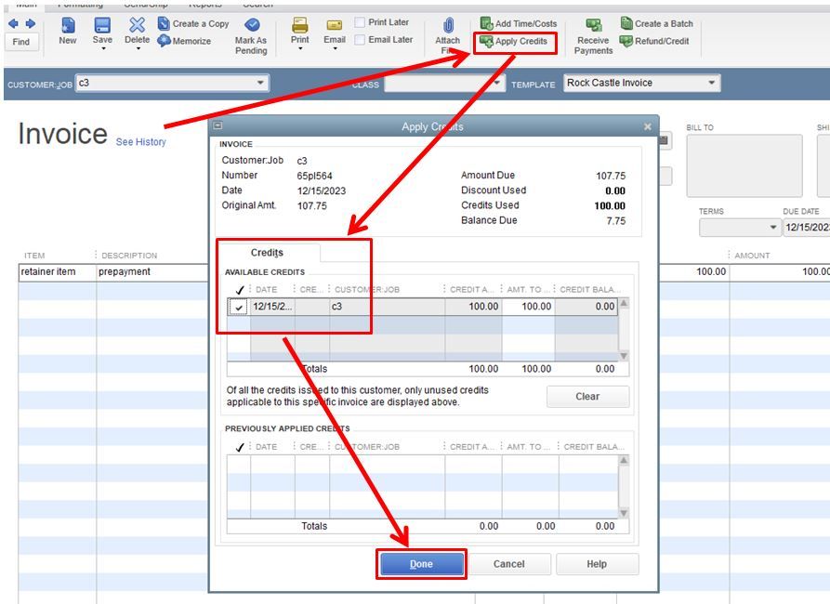Open Template dropdown Rock Castle Invoice
The image size is (830, 604).
711,83
